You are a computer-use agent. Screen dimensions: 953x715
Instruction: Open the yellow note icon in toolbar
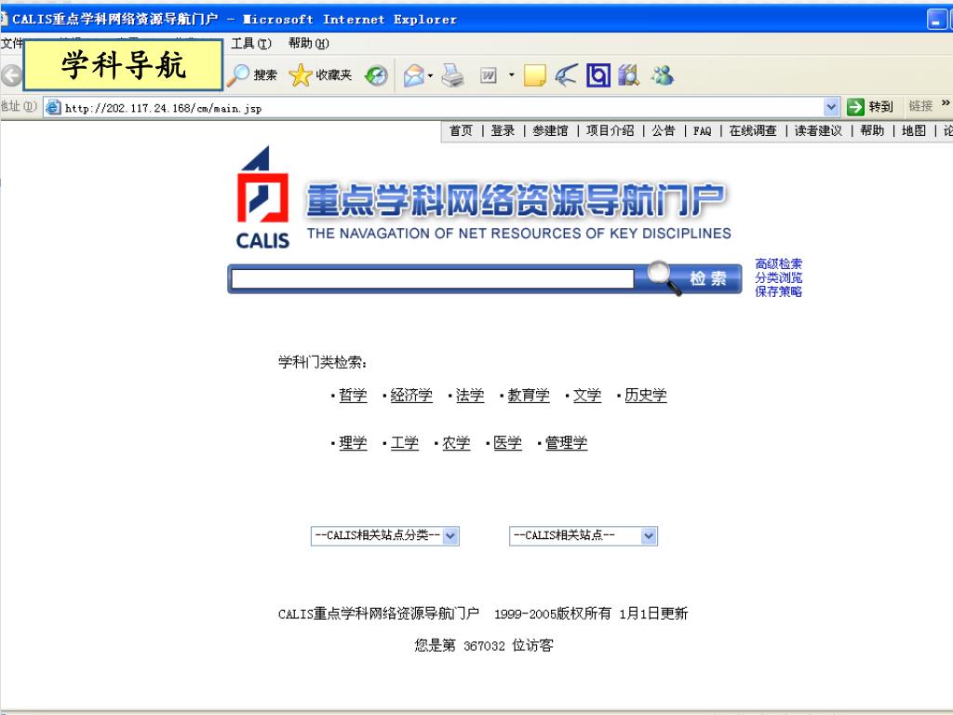534,75
